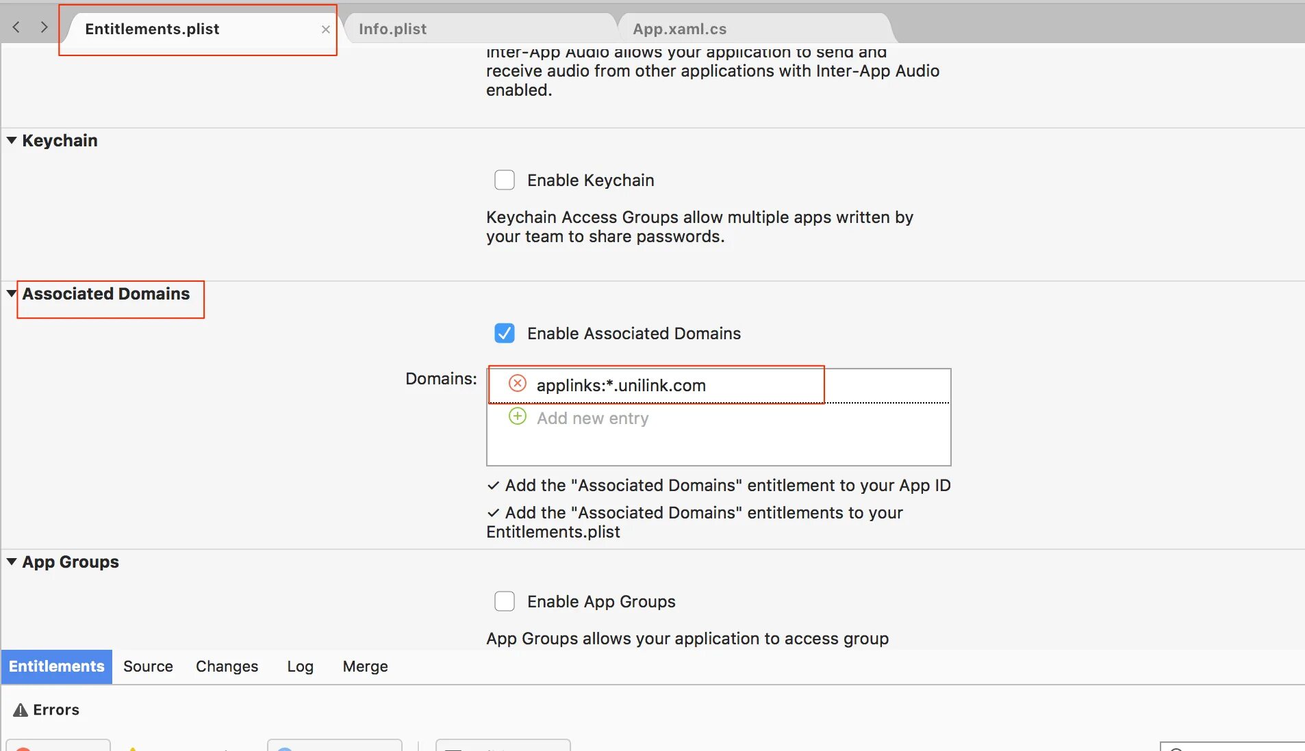Show the Source view

pos(148,666)
